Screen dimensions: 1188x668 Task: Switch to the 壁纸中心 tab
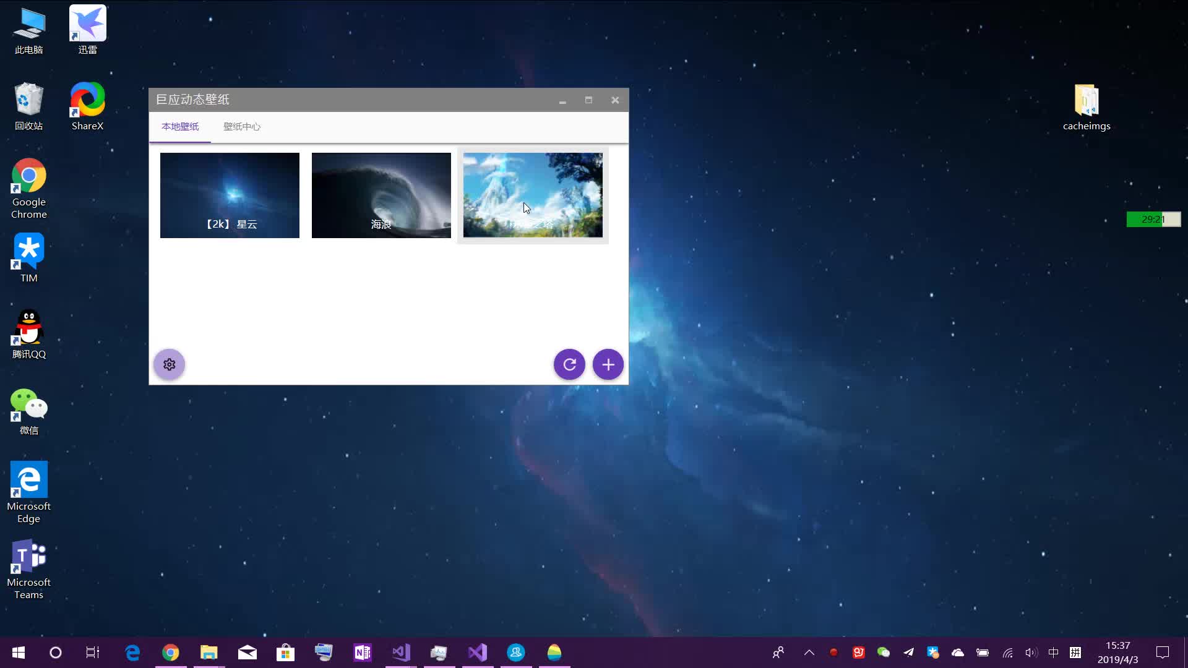pos(242,127)
